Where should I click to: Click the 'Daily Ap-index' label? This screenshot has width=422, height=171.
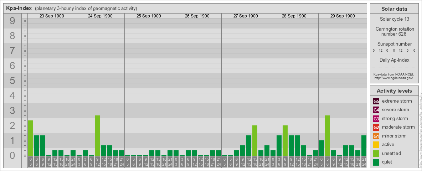(394, 60)
